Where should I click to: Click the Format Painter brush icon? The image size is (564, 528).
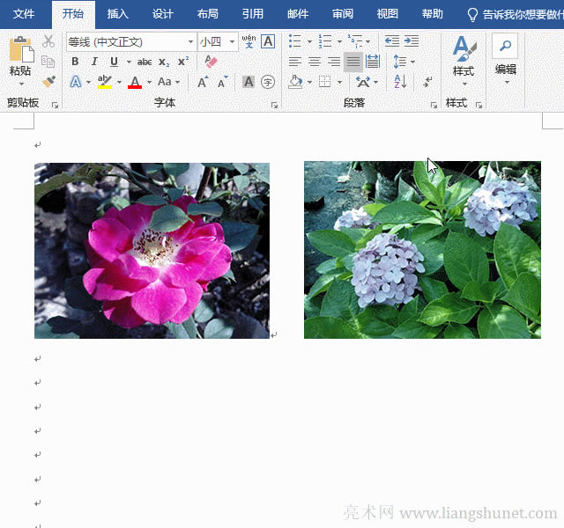pos(48,82)
